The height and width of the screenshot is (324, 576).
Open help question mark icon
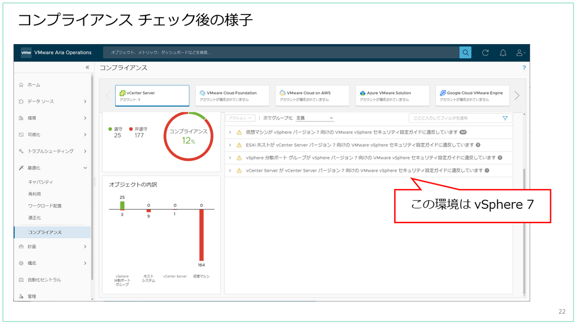click(524, 68)
